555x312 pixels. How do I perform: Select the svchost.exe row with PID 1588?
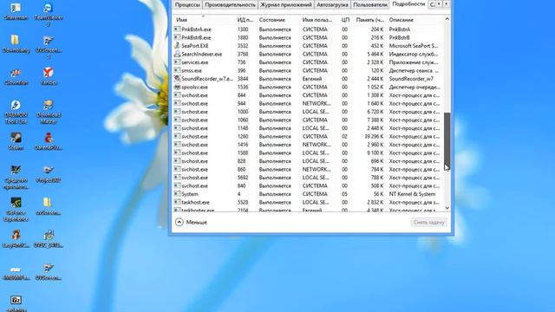(308, 153)
